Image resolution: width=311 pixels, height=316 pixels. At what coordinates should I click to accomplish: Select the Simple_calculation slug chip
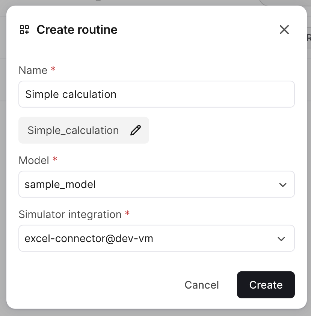point(83,130)
